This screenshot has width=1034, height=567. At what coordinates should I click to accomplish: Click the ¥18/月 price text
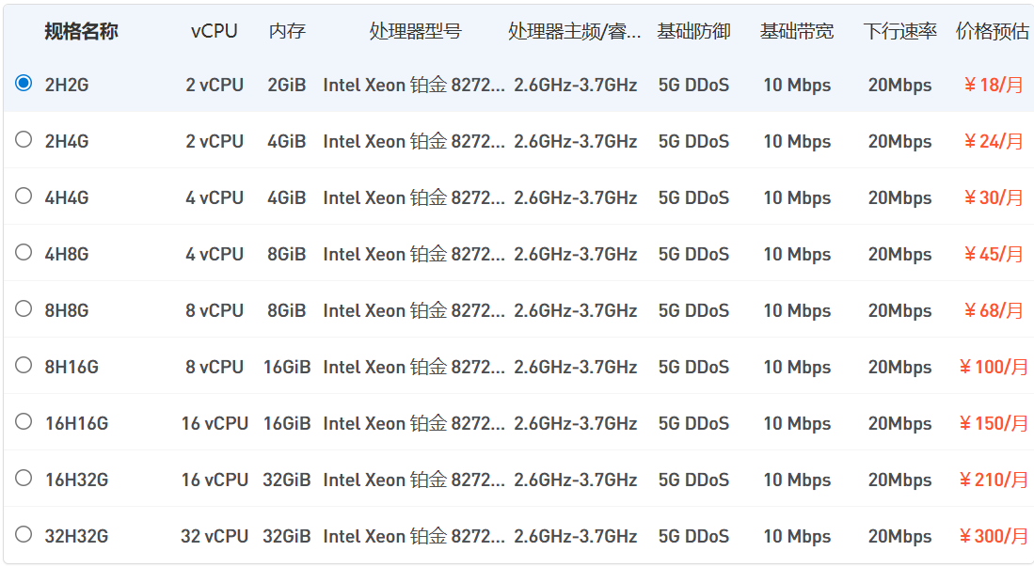click(994, 85)
